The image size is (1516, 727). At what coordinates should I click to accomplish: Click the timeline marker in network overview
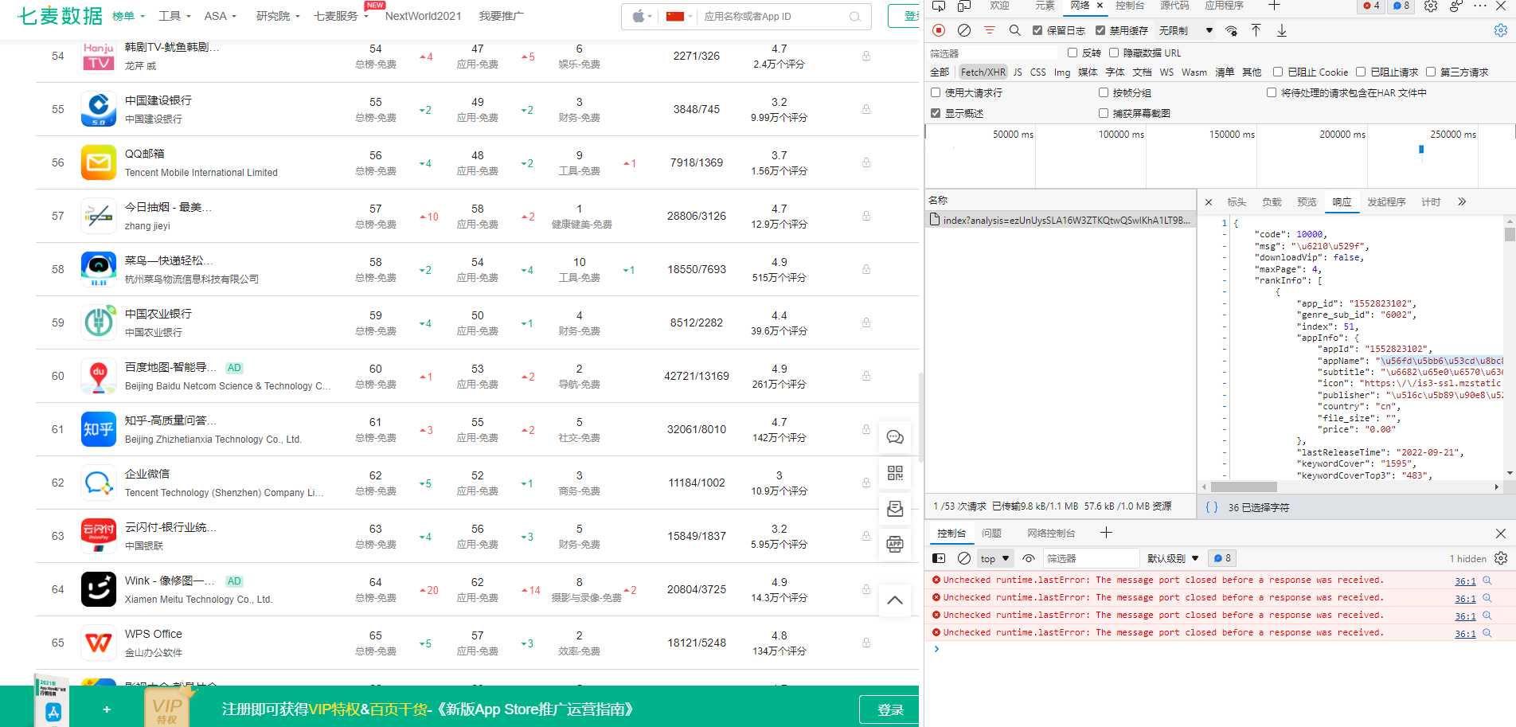click(x=1421, y=150)
